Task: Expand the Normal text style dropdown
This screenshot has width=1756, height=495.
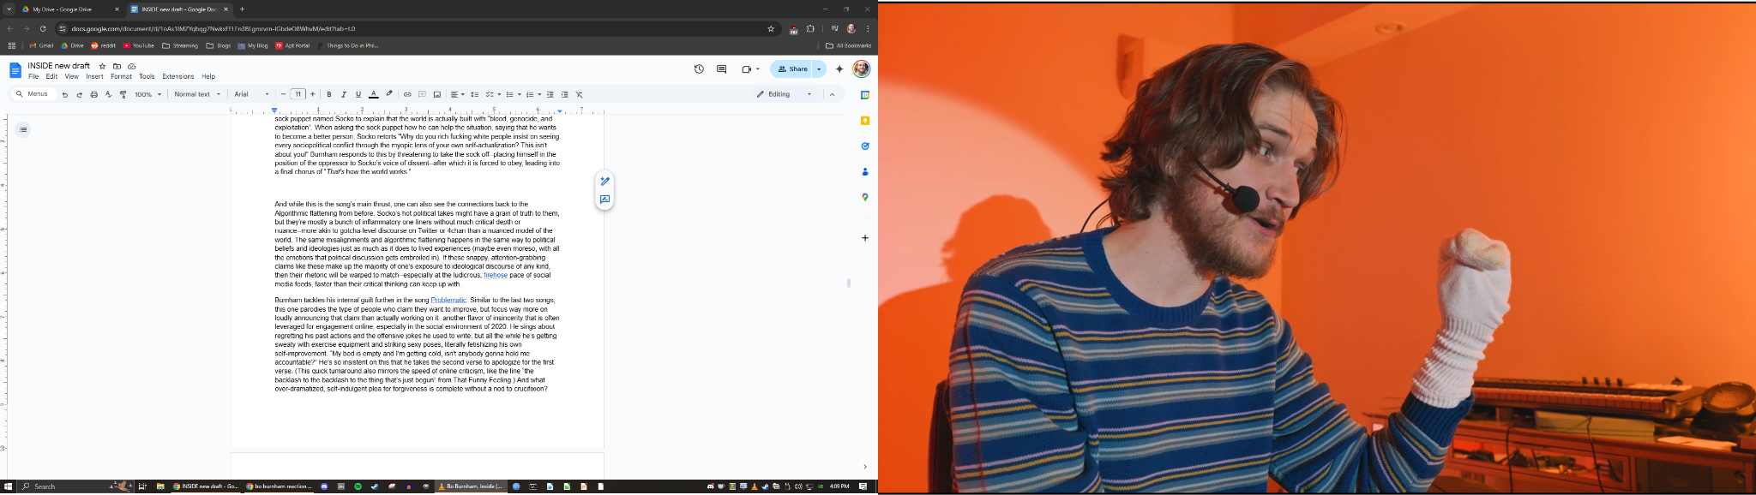Action: (x=197, y=94)
